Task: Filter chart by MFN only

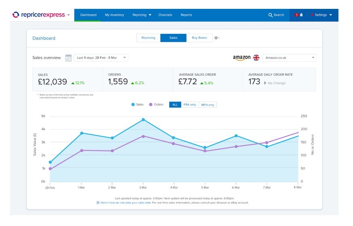Action: tap(208, 105)
